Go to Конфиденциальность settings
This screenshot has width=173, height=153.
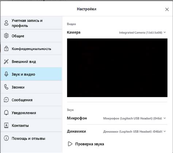pos(31,49)
